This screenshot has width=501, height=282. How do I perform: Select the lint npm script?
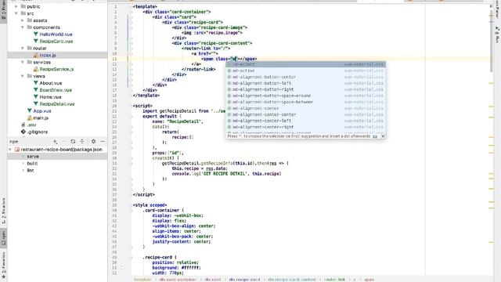[30, 171]
